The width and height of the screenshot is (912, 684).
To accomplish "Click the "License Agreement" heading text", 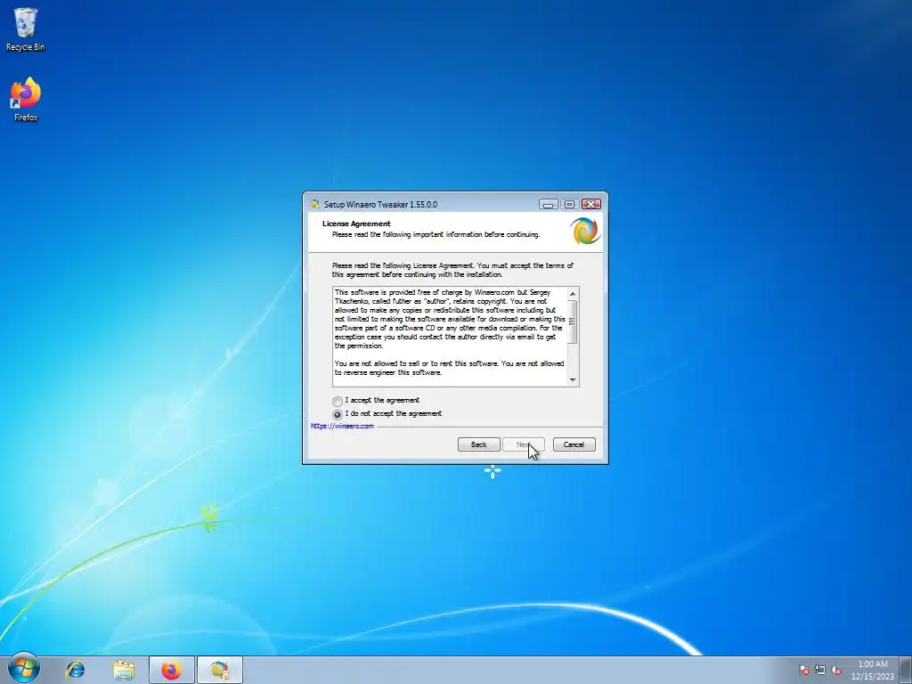I will (x=356, y=224).
